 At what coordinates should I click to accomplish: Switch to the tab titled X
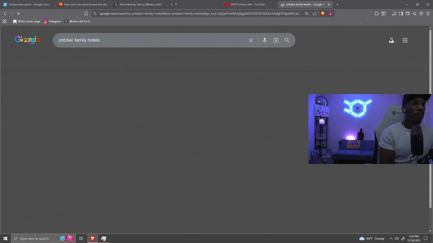point(195,4)
